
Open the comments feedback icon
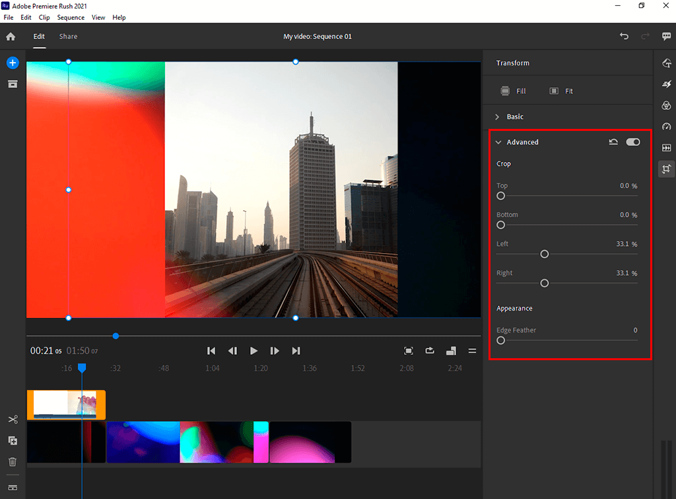[x=667, y=37]
